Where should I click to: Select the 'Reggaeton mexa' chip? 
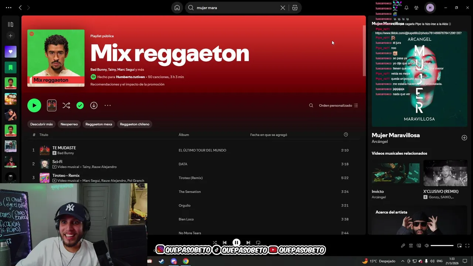point(99,124)
